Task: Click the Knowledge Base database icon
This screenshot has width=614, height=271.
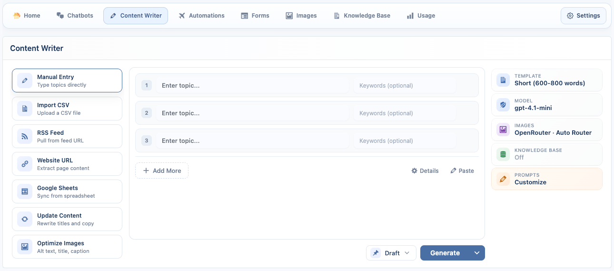Action: click(503, 154)
